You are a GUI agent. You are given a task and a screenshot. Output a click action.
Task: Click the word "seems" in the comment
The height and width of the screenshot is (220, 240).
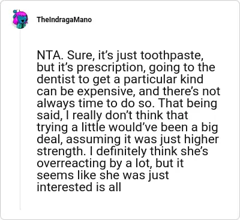coord(54,175)
